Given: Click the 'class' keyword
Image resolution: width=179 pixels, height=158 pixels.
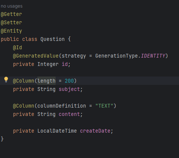Looking at the screenshot, I should pyautogui.click(x=30, y=39).
